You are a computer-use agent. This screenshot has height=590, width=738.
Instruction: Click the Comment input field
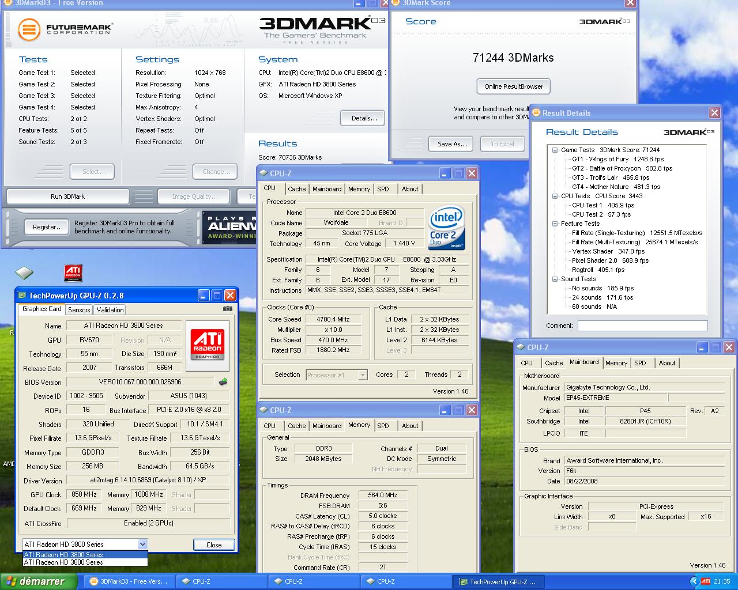(x=643, y=326)
